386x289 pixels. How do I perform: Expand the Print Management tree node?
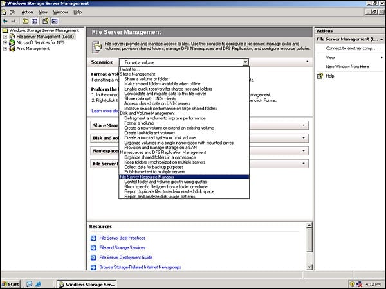coord(5,49)
